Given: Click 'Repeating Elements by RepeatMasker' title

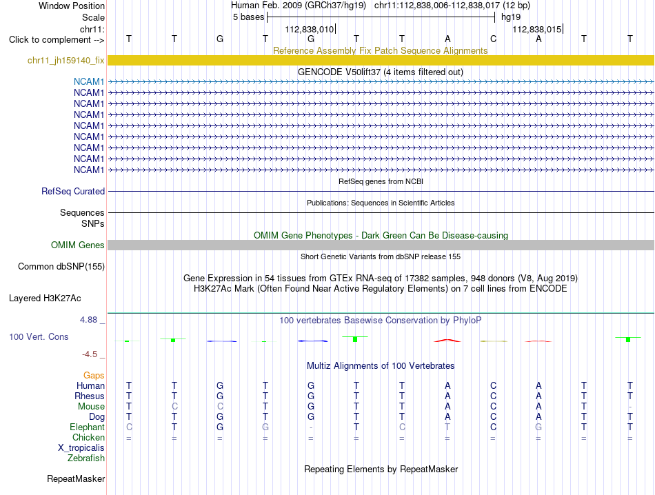Looking at the screenshot, I should pyautogui.click(x=381, y=469).
